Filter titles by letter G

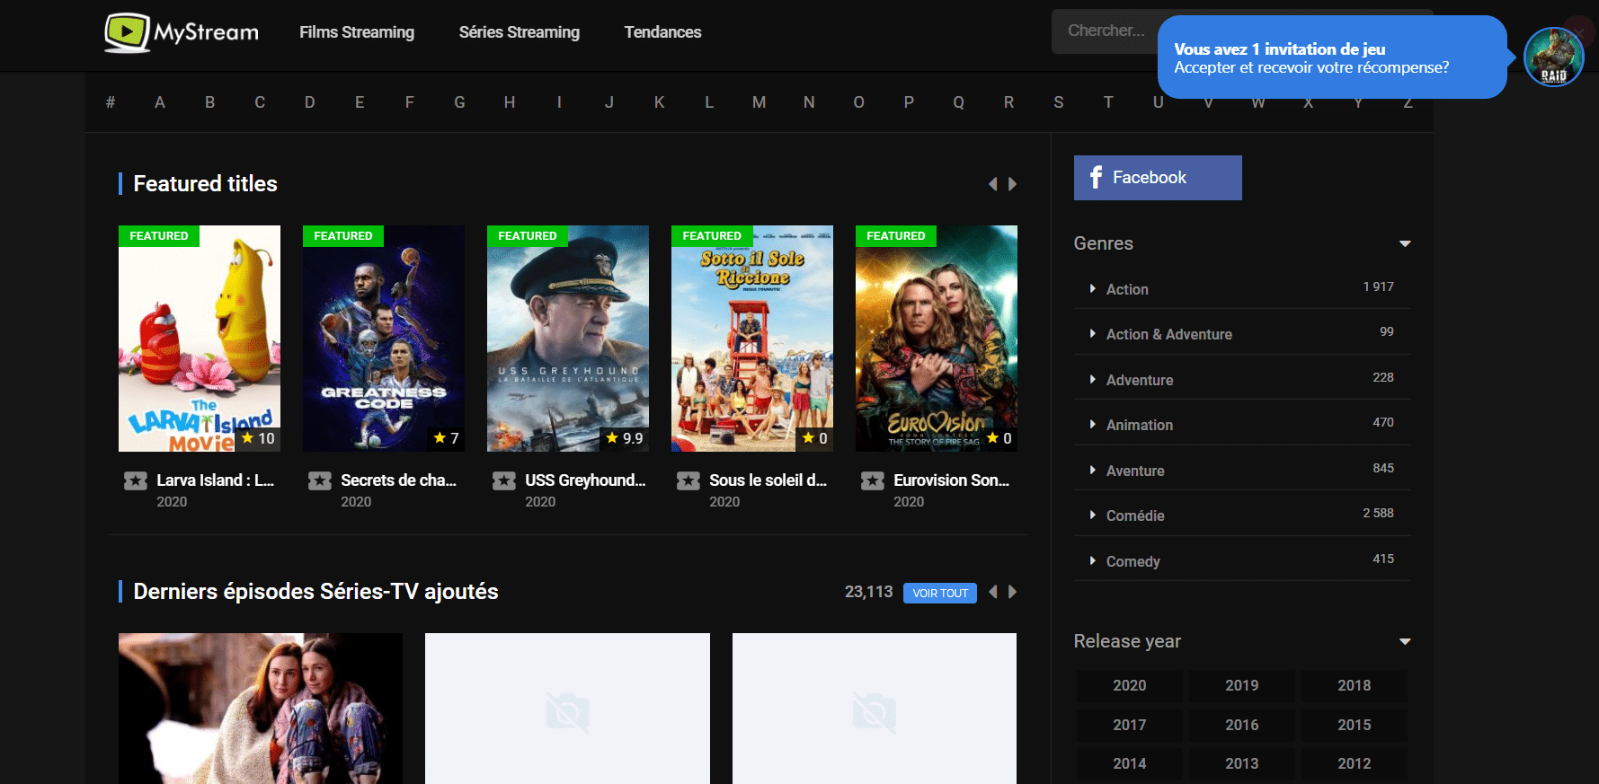tap(459, 102)
